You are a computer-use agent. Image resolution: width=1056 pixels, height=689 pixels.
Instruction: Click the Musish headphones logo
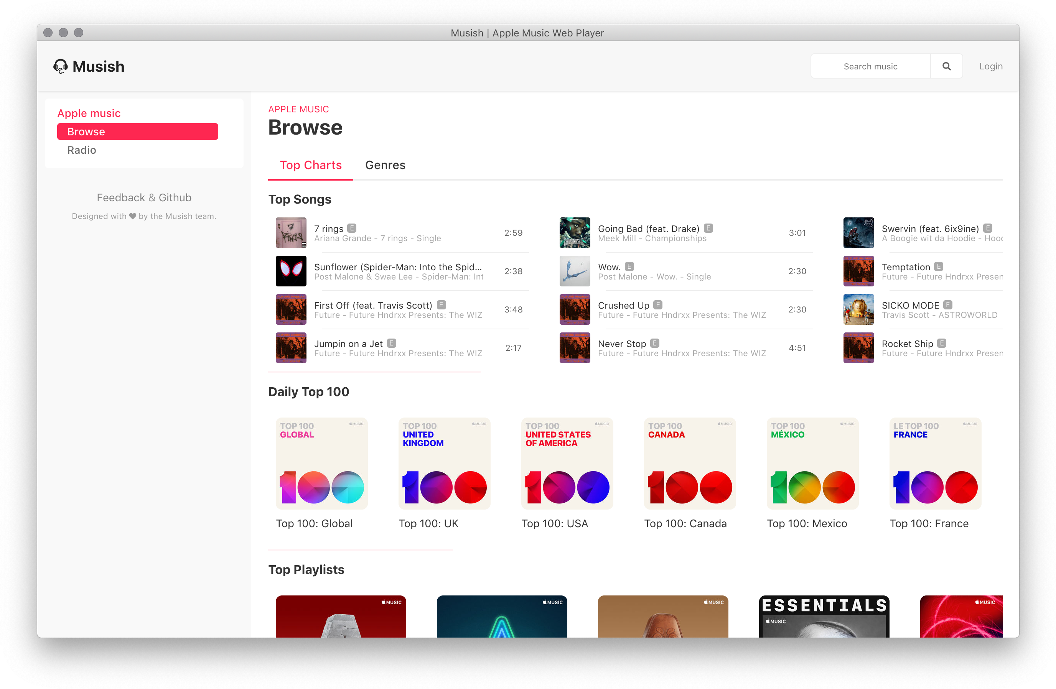point(60,66)
